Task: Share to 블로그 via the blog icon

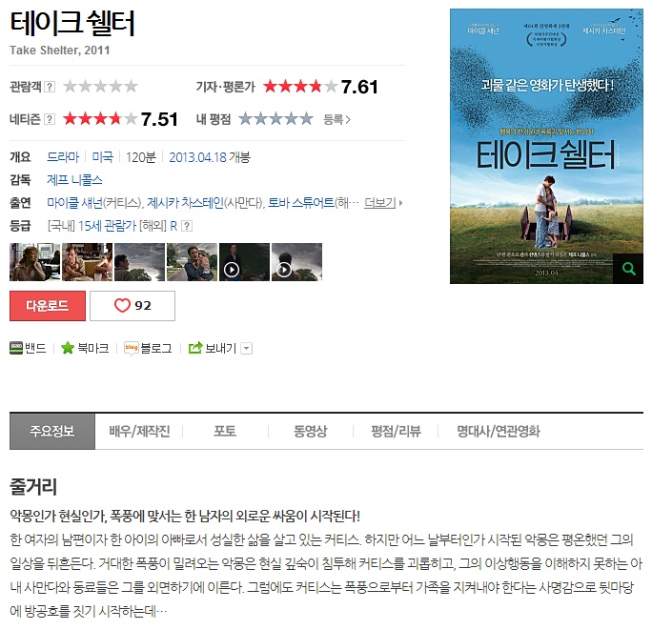Action: (131, 348)
